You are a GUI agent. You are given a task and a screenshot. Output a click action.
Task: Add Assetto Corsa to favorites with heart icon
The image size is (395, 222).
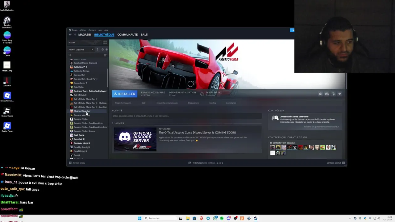(x=340, y=94)
